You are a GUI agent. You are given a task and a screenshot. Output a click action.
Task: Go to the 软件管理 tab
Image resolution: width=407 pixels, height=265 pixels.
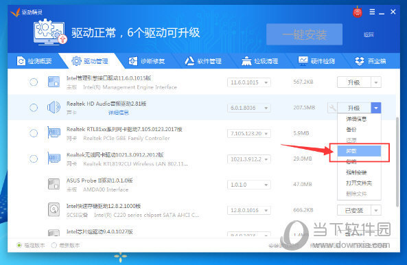203,61
